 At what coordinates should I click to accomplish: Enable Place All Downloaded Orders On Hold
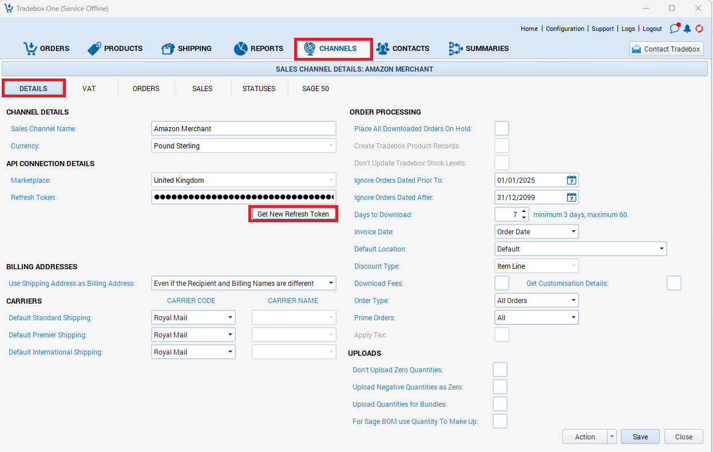pyautogui.click(x=502, y=129)
